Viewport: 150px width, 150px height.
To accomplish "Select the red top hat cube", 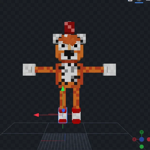I will point(69,28).
